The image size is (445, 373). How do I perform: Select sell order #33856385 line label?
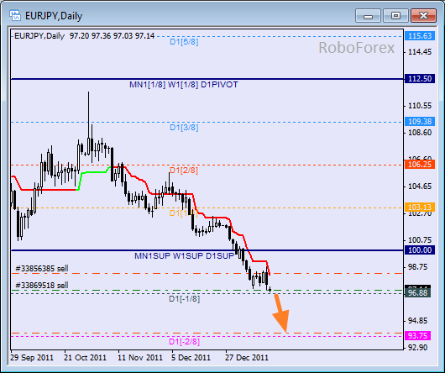coord(42,268)
